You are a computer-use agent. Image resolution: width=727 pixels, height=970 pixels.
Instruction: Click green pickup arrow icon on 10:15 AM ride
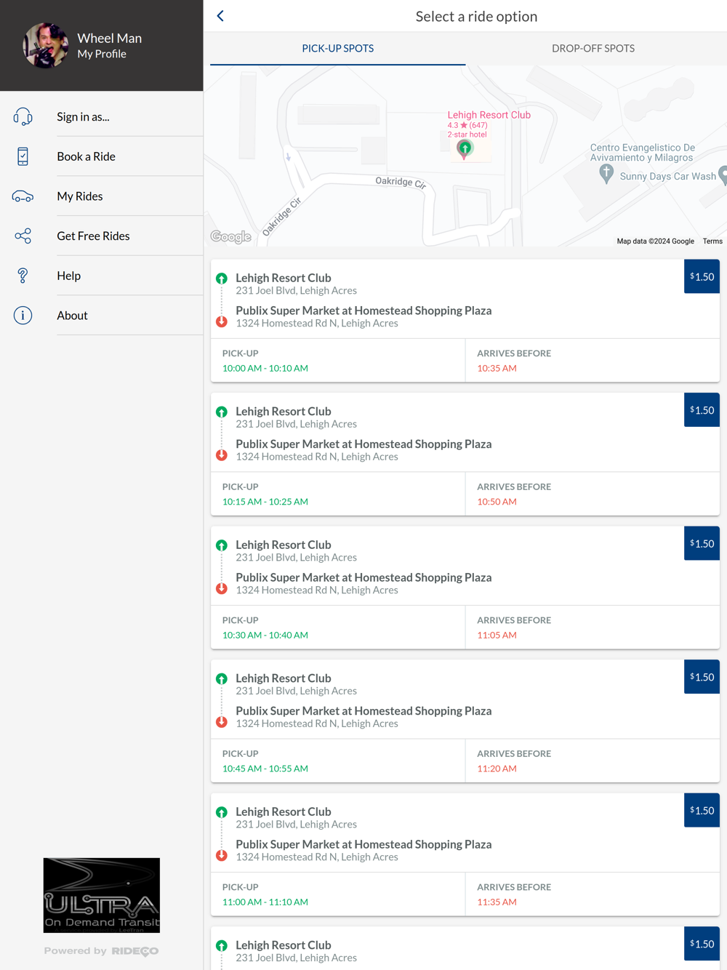tap(222, 412)
